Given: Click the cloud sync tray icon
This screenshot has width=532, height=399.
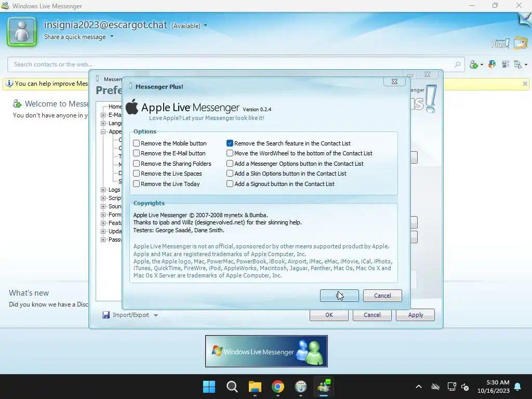Looking at the screenshot, I should tap(435, 387).
